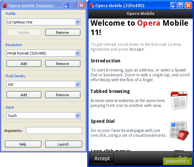Click the 'Arguments:' label
The width and height of the screenshot is (194, 167).
coord(13,131)
